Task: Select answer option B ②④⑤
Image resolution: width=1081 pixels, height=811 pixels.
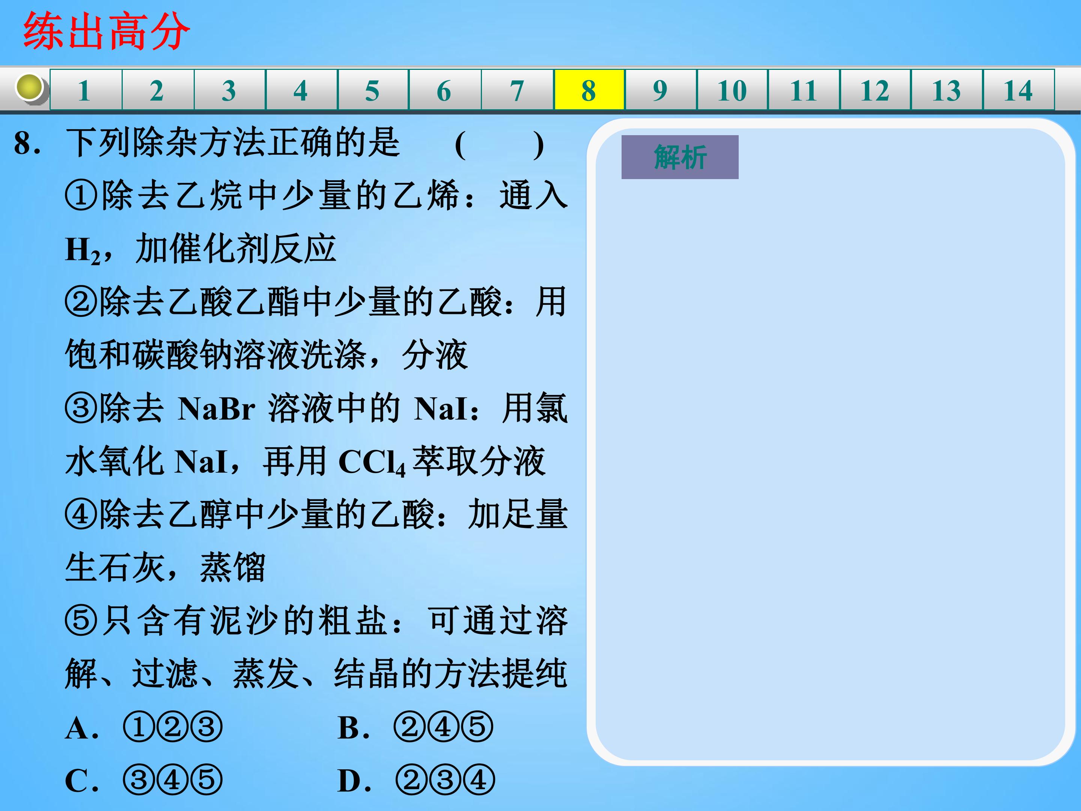Action: tap(416, 727)
